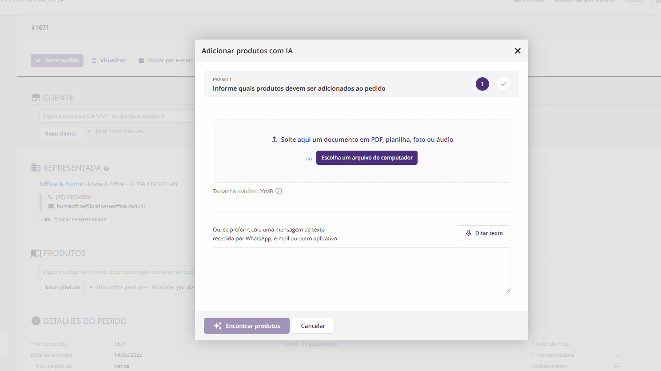Viewport: 661px width, 371px height.
Task: Click the email icon beside homeoffice address
Action: (51, 206)
